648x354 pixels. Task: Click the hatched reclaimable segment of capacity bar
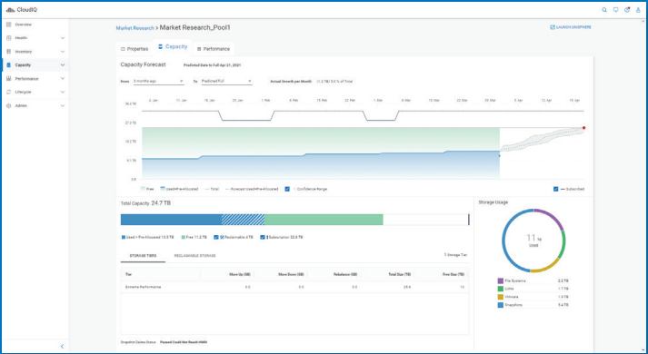tap(243, 220)
